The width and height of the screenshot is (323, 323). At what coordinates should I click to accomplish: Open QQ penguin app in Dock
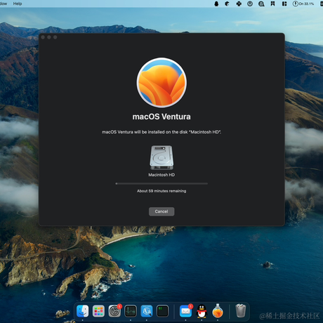(x=202, y=311)
